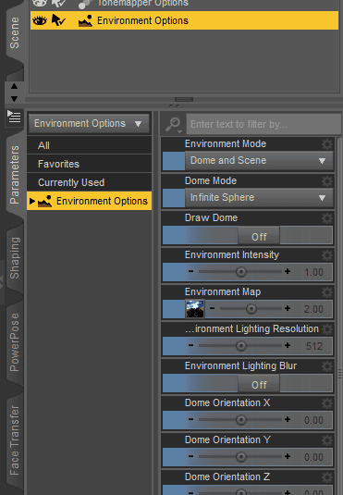The width and height of the screenshot is (343, 495).
Task: Decrease Environment Lighting Resolution with minus
Action: click(190, 345)
